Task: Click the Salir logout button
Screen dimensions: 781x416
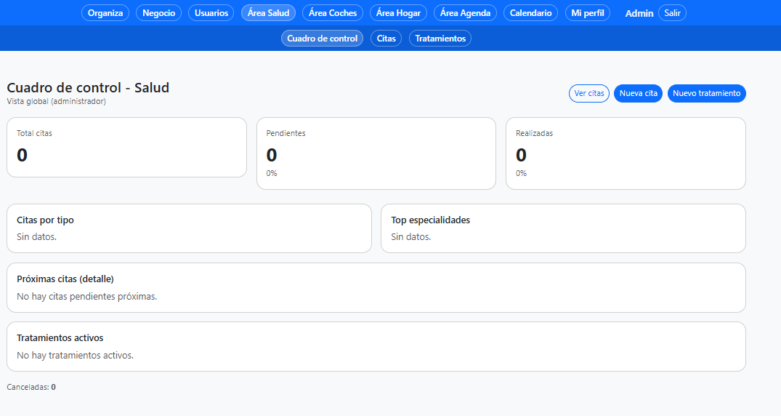Action: tap(672, 13)
